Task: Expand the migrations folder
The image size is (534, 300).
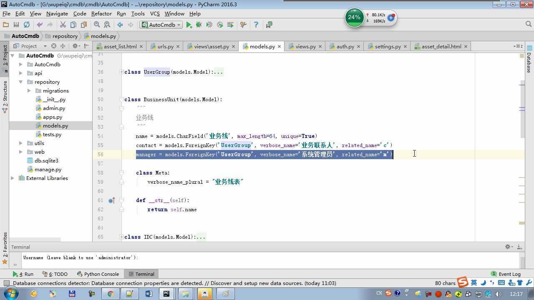Action: [29, 91]
